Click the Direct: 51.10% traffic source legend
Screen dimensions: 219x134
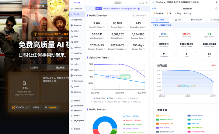coord(131,116)
